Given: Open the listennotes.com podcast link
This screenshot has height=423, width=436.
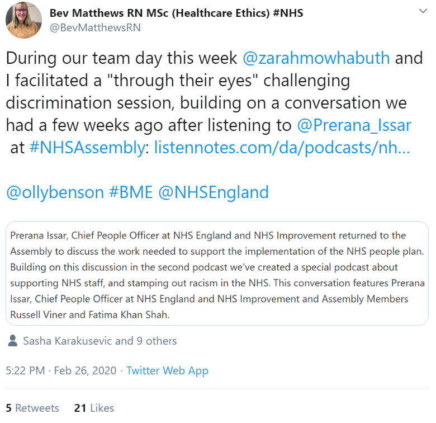Looking at the screenshot, I should (x=282, y=148).
